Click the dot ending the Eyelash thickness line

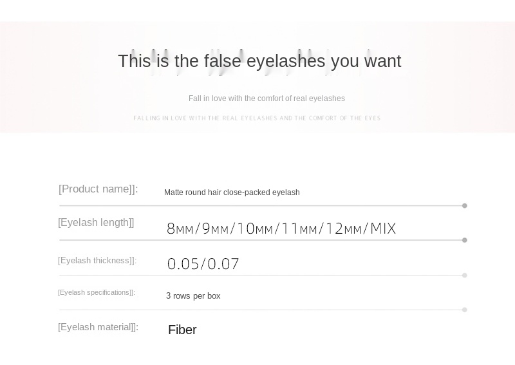coord(464,276)
